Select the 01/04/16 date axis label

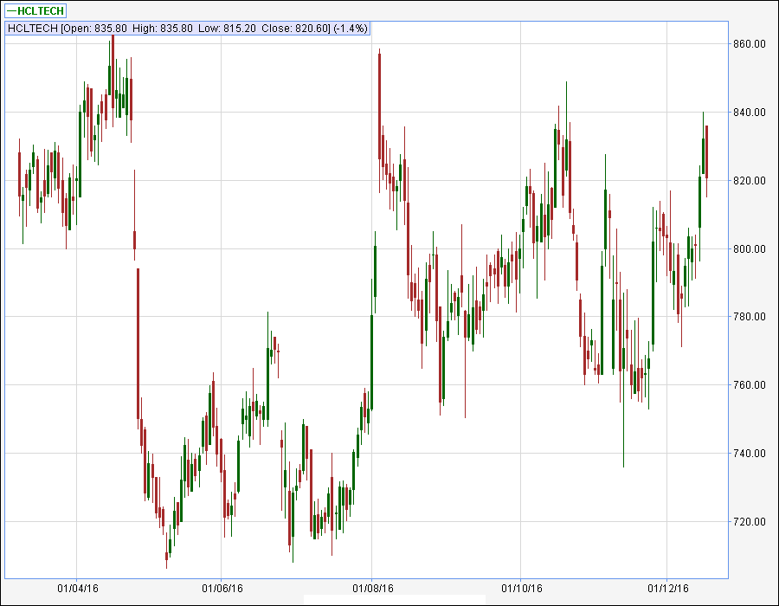click(x=78, y=589)
